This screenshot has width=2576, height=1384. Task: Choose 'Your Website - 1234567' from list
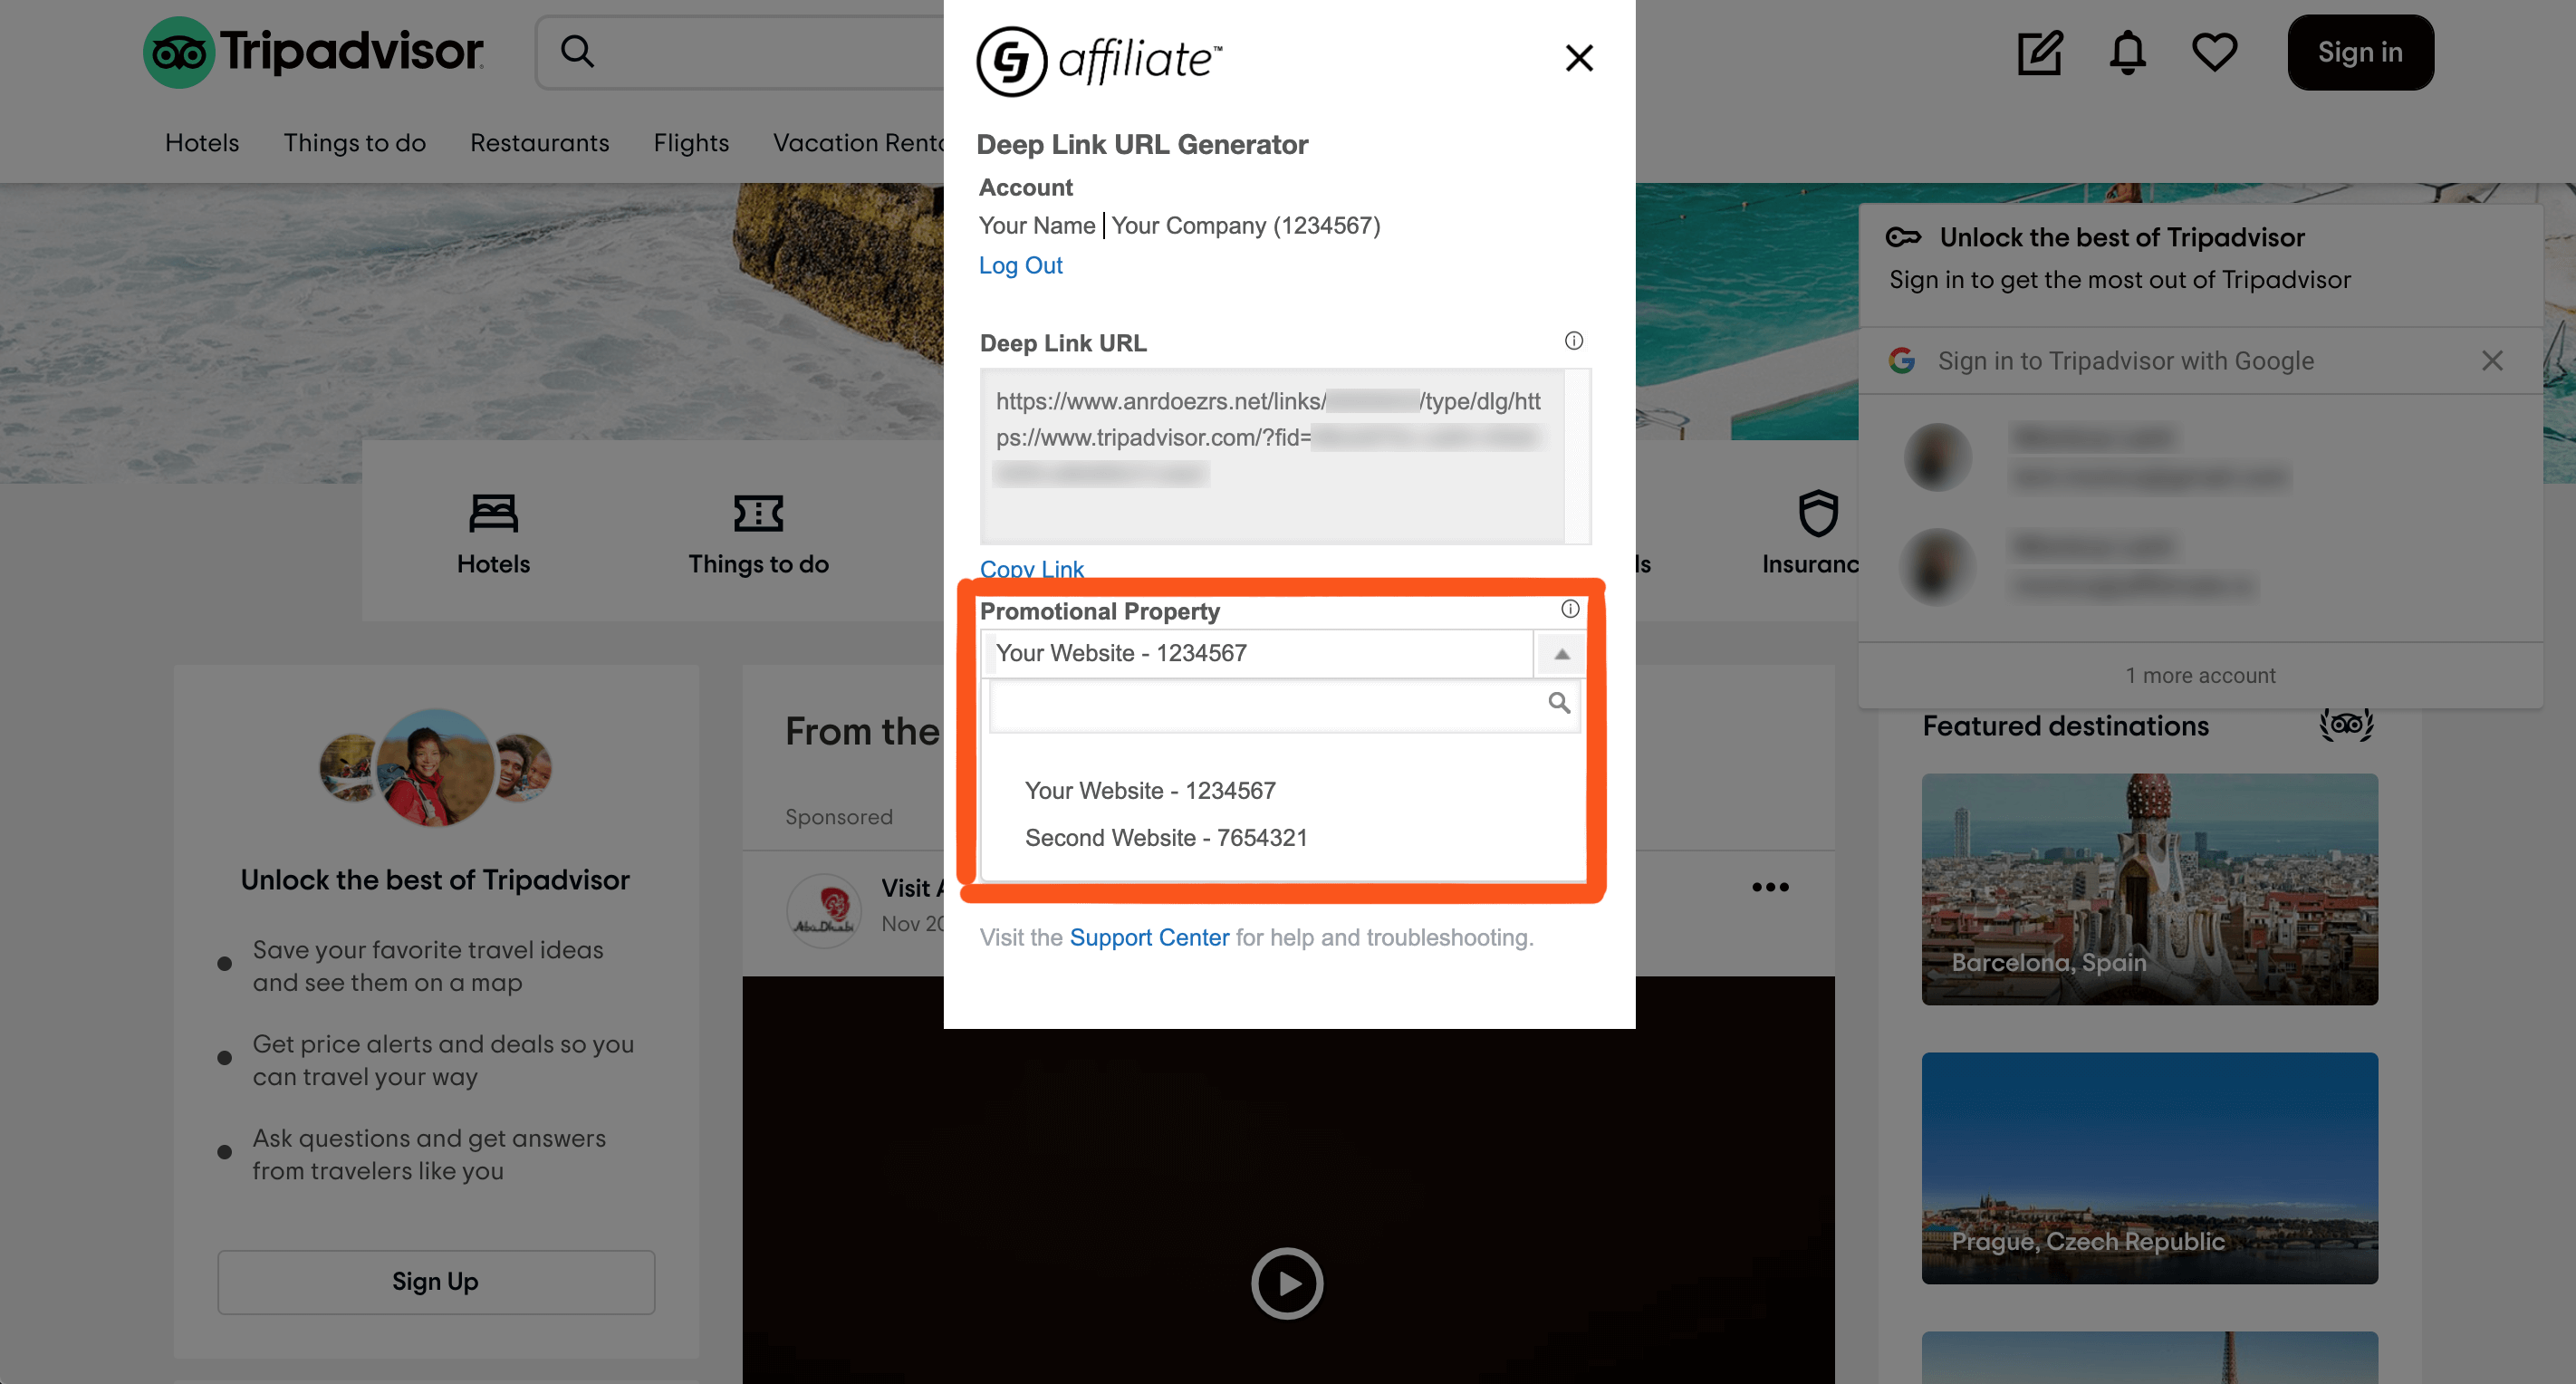[1150, 790]
